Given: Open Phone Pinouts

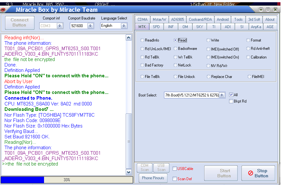Looking at the screenshot, I should [x=153, y=178].
